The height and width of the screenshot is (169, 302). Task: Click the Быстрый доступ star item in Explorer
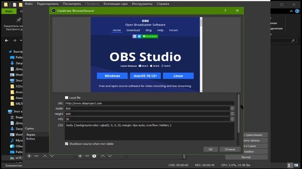(x=16, y=52)
